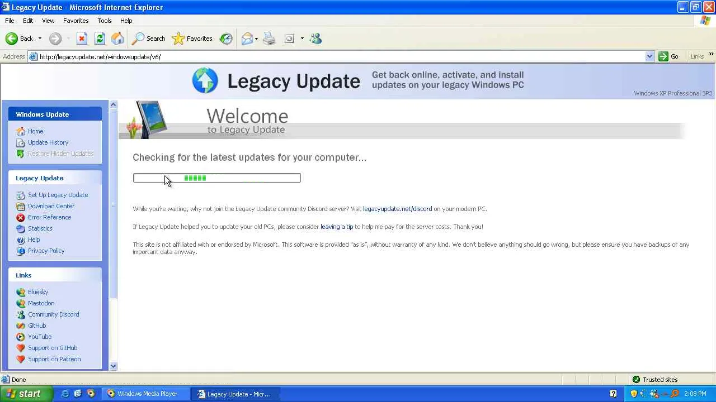Stop loading the page

click(82, 39)
